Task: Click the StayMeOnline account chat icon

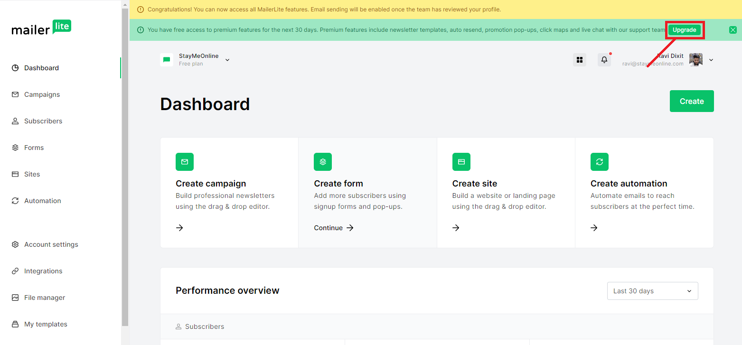Action: (x=167, y=60)
